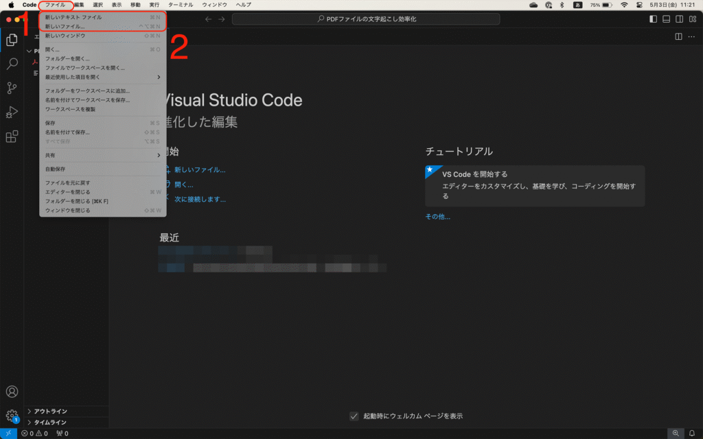Open the editor More Actions ellipsis
This screenshot has width=703, height=439.
click(691, 37)
